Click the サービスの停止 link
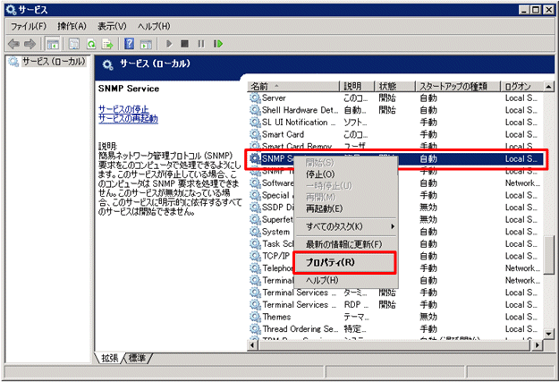 (123, 108)
